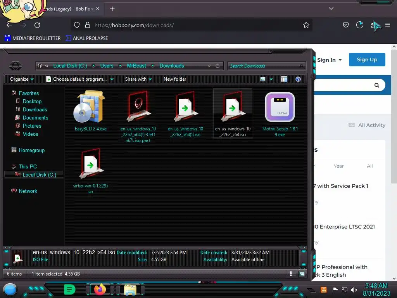Click the Sign Up button
The height and width of the screenshot is (298, 397).
click(x=367, y=59)
